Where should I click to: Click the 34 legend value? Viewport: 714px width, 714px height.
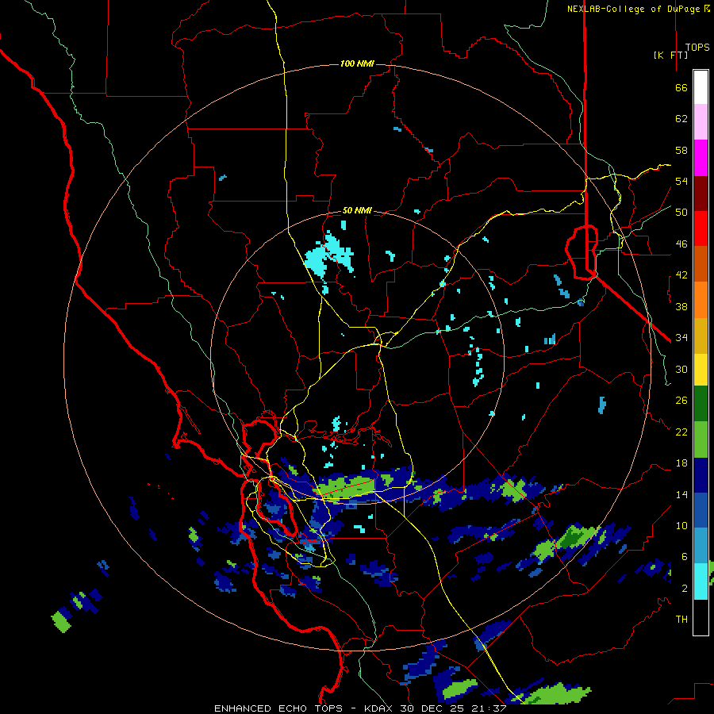[x=681, y=338]
